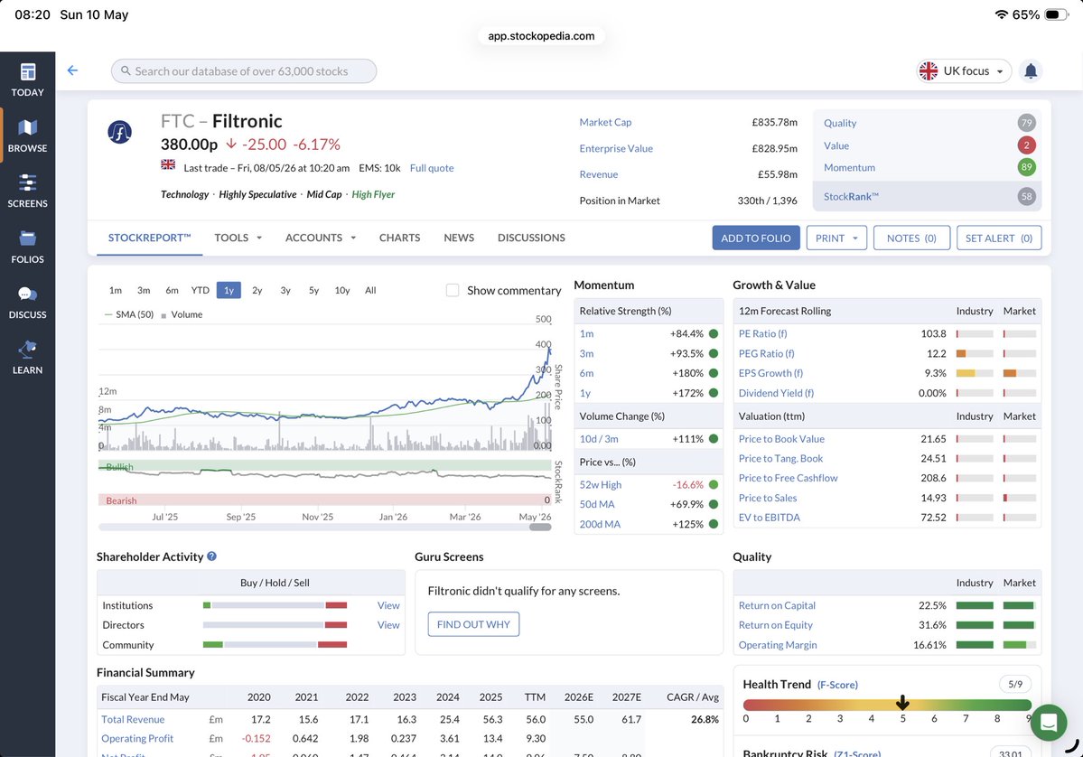This screenshot has height=757, width=1083.
Task: Select the 6m chart range
Action: 172,290
